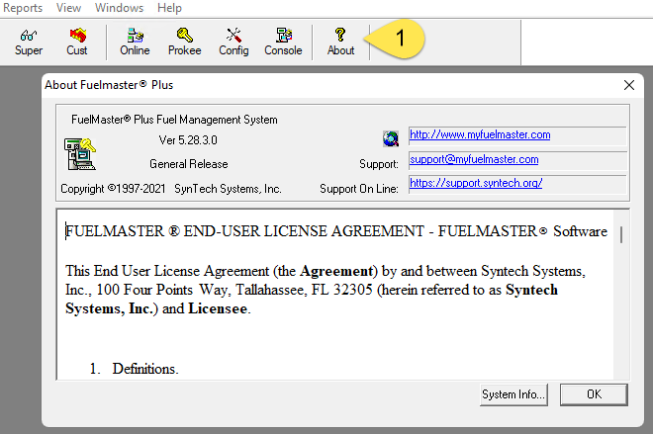Click the globe web icon in the About dialog
Viewport: 653px width, 434px height.
point(391,138)
